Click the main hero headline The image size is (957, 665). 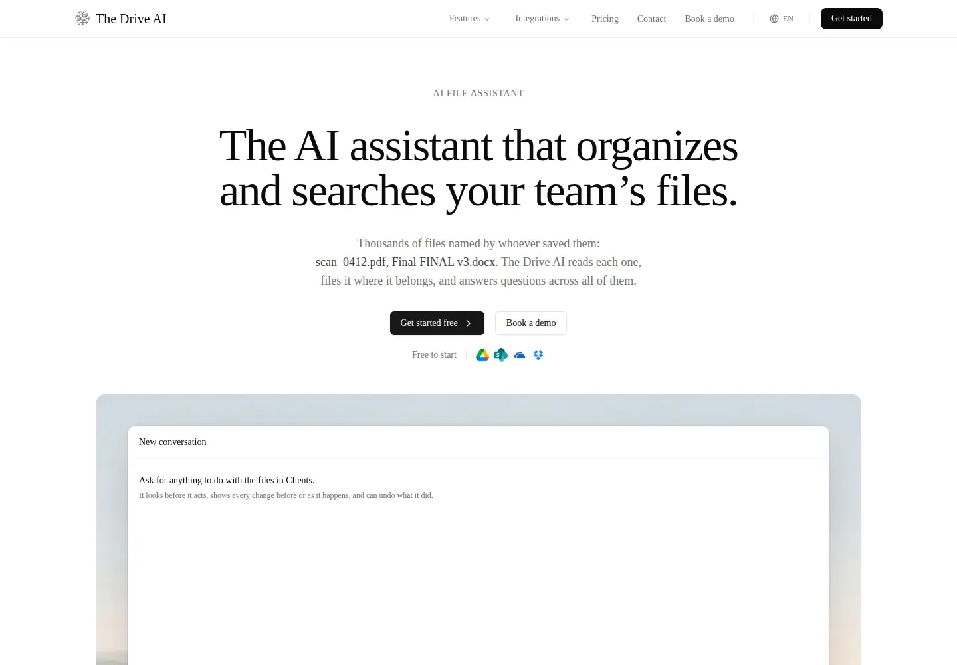pyautogui.click(x=478, y=168)
